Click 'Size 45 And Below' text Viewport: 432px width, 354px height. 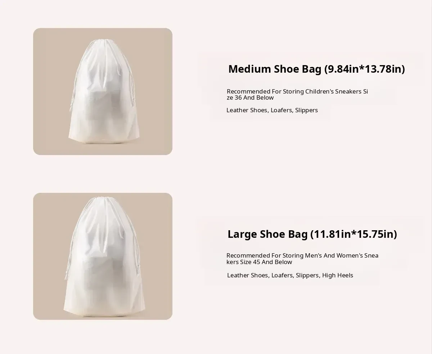coord(266,262)
